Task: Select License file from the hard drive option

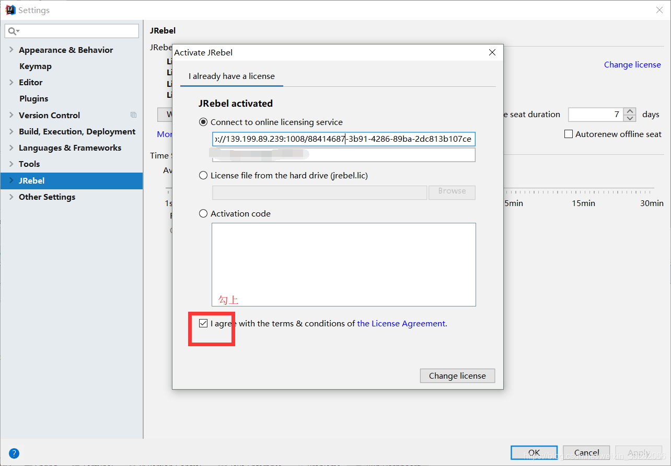Action: click(203, 176)
